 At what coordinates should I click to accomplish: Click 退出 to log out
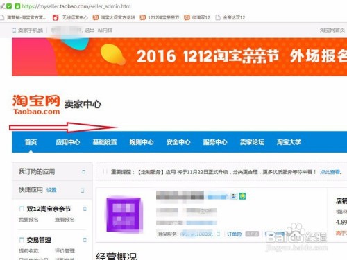[x=89, y=30]
